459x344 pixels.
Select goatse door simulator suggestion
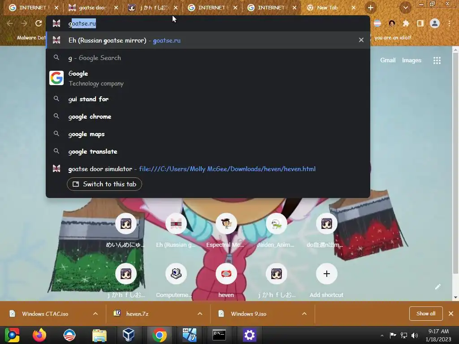coord(208,169)
